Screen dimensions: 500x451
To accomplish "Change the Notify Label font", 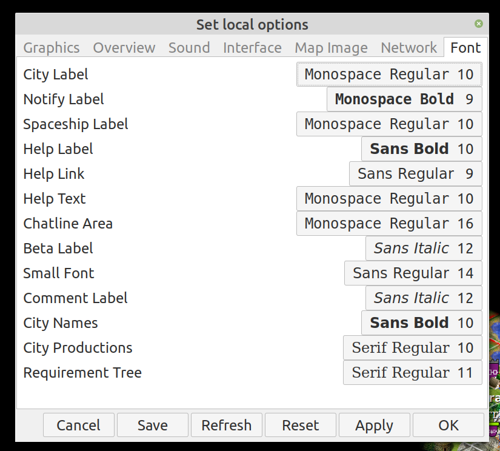I will 404,99.
